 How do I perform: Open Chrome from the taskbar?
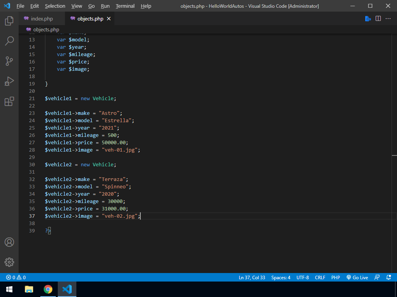(48, 289)
